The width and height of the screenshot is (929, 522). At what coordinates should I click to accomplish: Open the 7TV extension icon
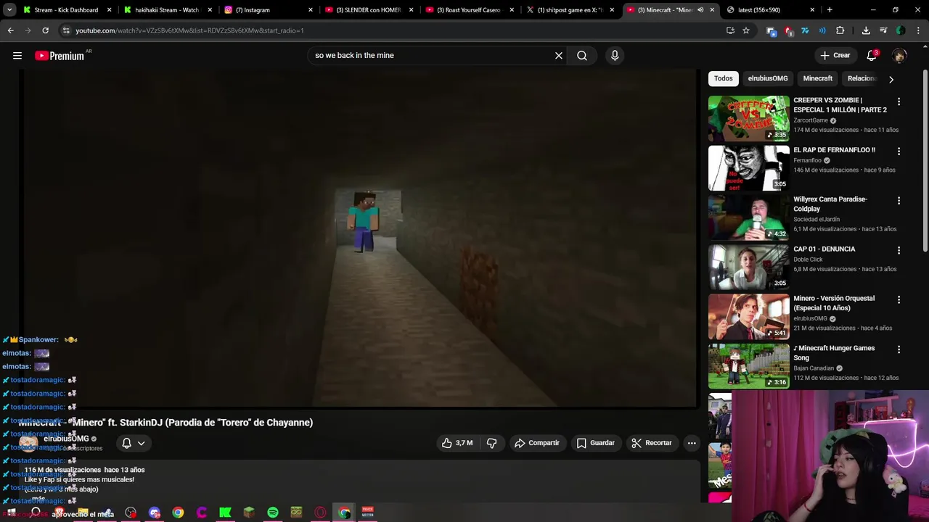(x=805, y=30)
